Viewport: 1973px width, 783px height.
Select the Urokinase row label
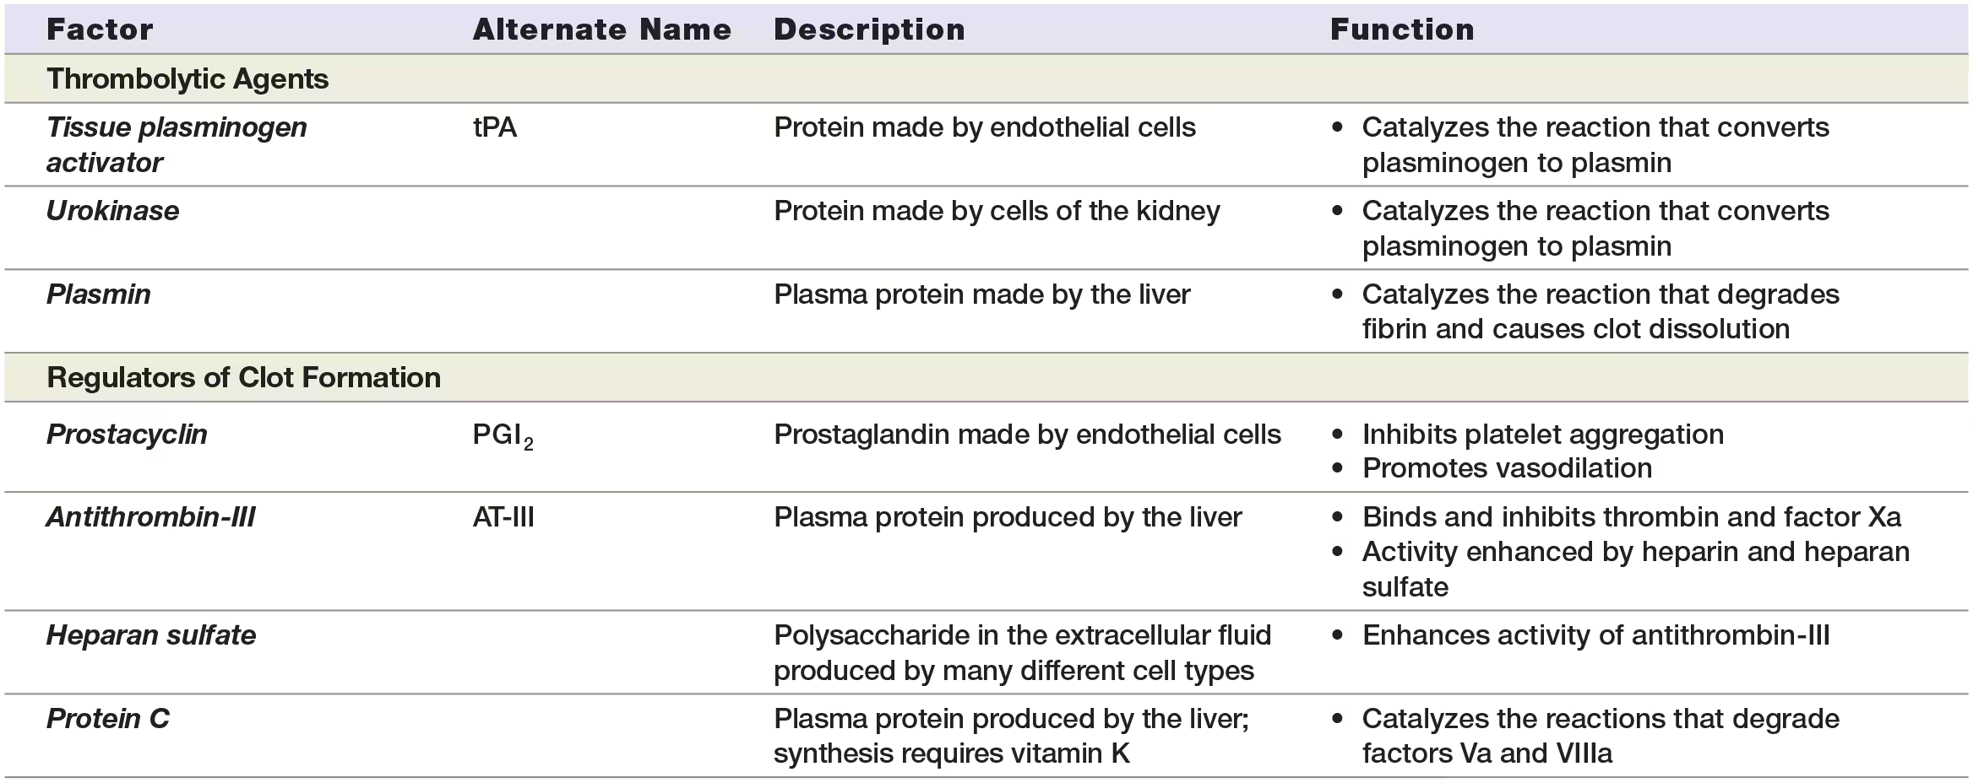(x=112, y=211)
